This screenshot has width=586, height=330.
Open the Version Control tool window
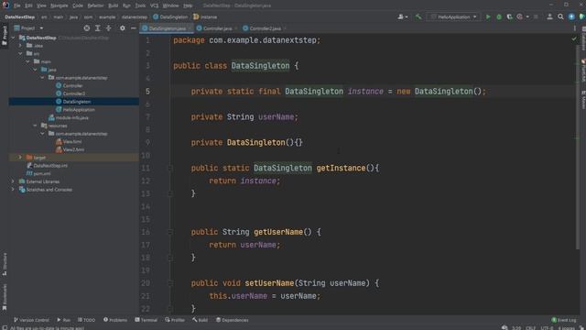click(31, 320)
